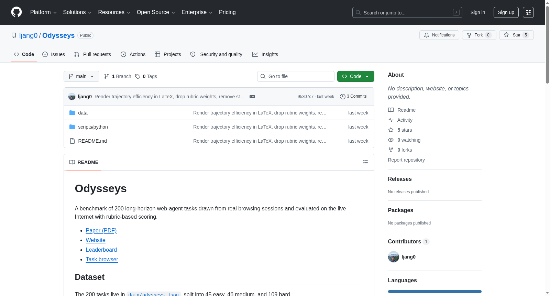The height and width of the screenshot is (296, 550).
Task: Open the Pull requests tab
Action: (92, 54)
